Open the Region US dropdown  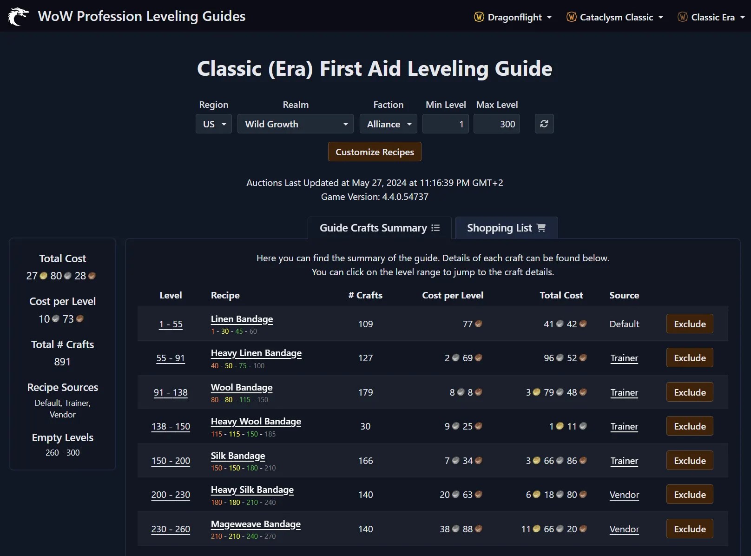click(x=213, y=124)
